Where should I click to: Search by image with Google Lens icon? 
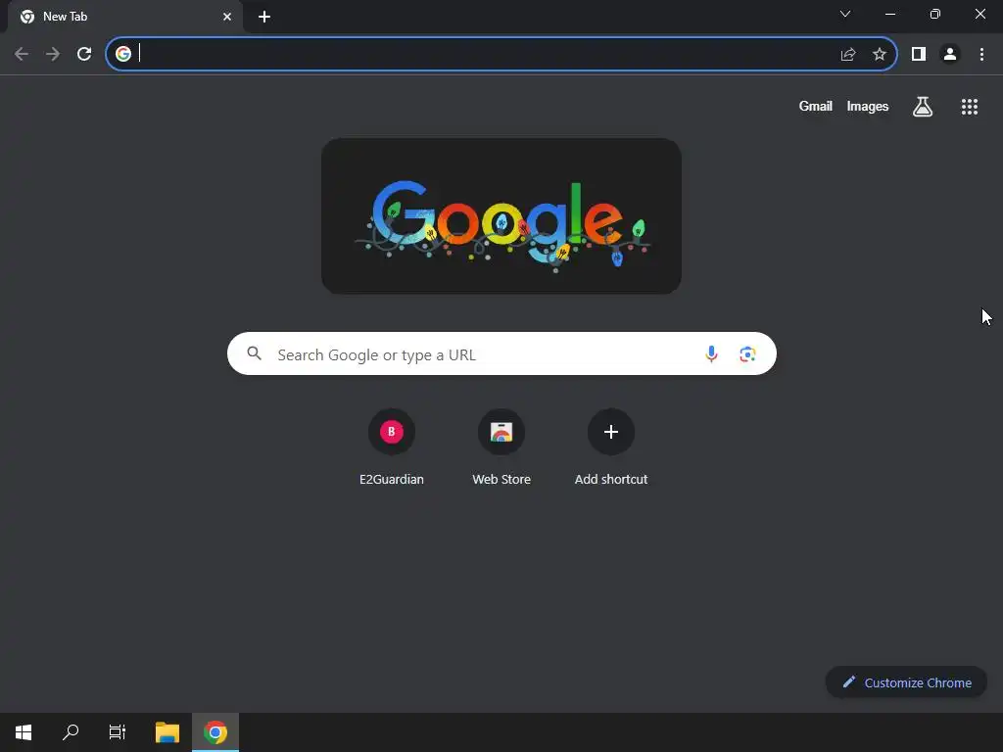(747, 353)
